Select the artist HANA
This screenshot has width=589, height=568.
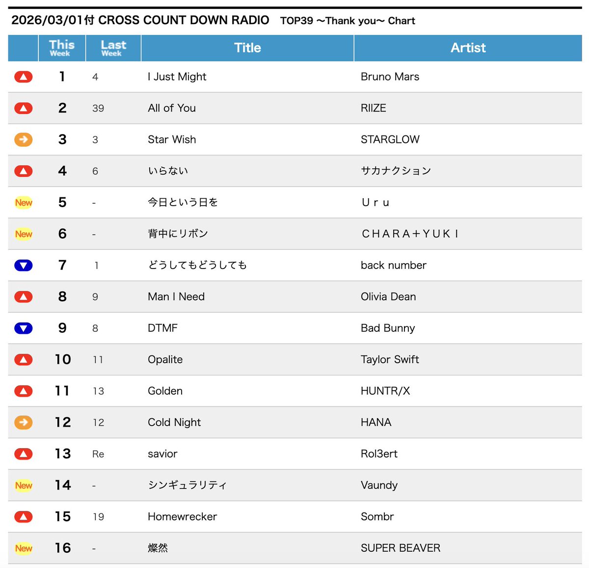tap(376, 422)
